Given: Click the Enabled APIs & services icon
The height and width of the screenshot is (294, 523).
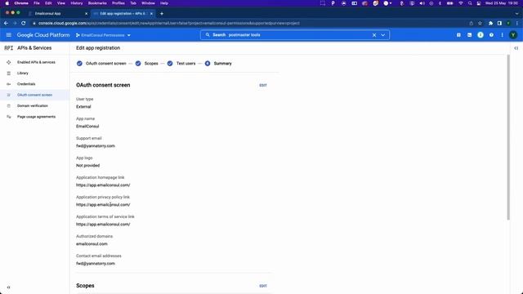Looking at the screenshot, I should 9,62.
